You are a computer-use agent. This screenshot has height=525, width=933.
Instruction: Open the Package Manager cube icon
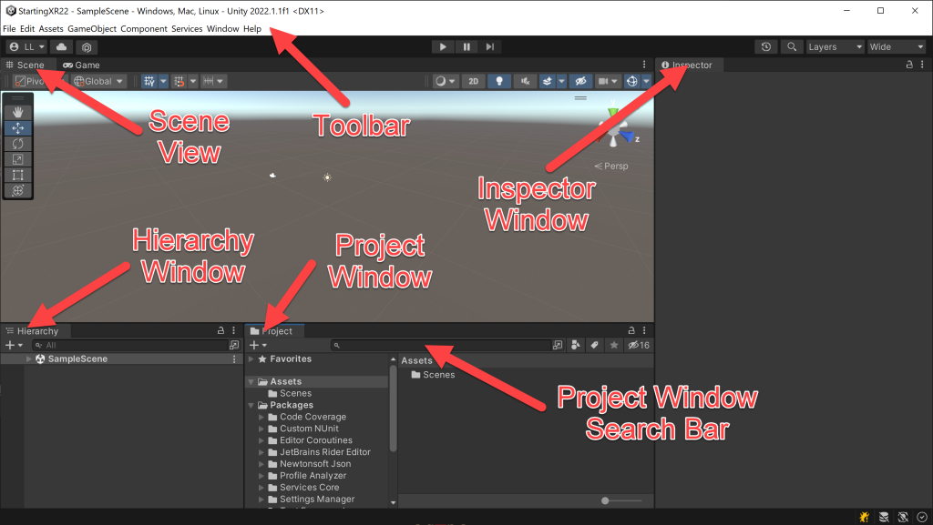tap(87, 47)
